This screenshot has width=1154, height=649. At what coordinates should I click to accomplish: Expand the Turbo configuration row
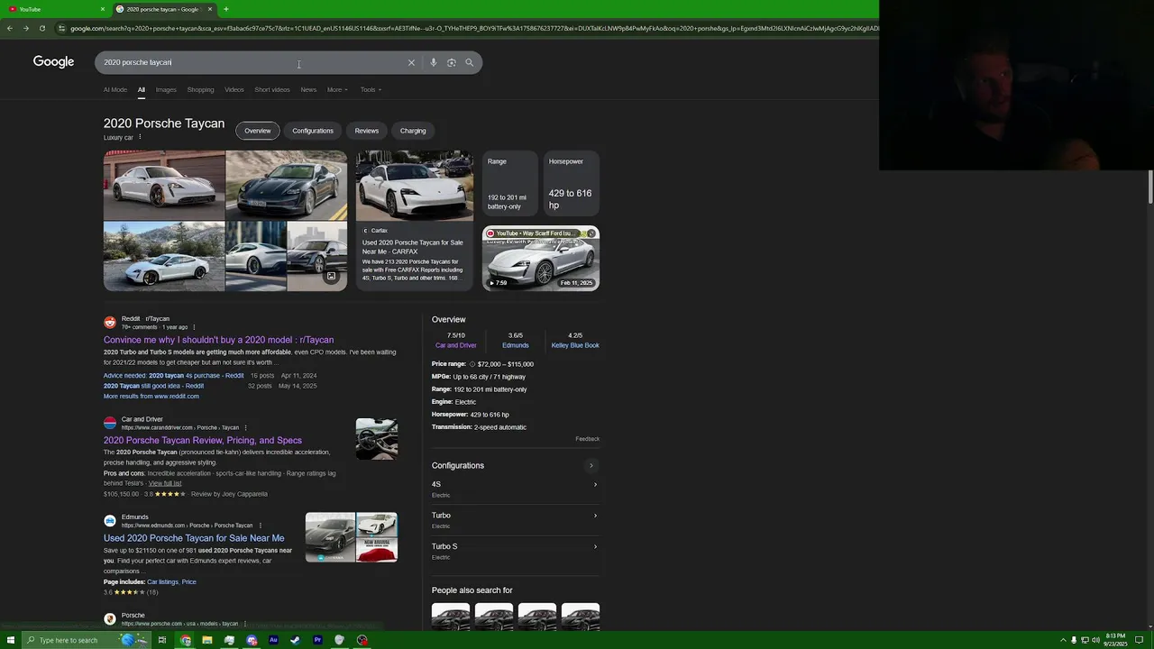515,519
